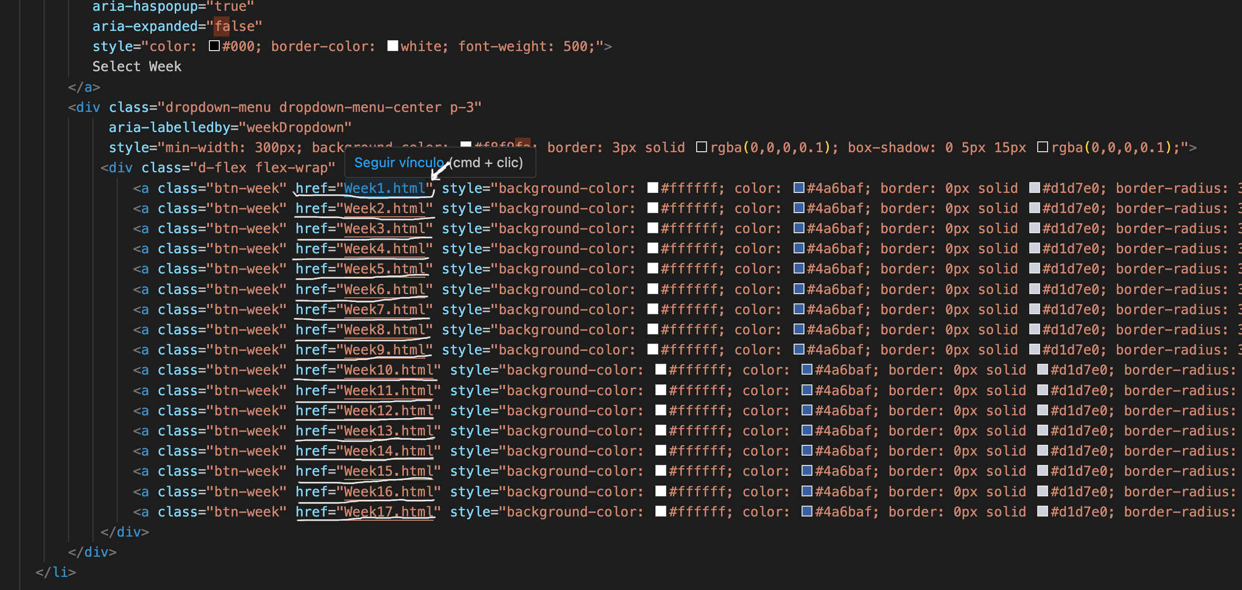Open the #ffffff swatch on the Week5 line
The image size is (1242, 590).
(x=652, y=268)
